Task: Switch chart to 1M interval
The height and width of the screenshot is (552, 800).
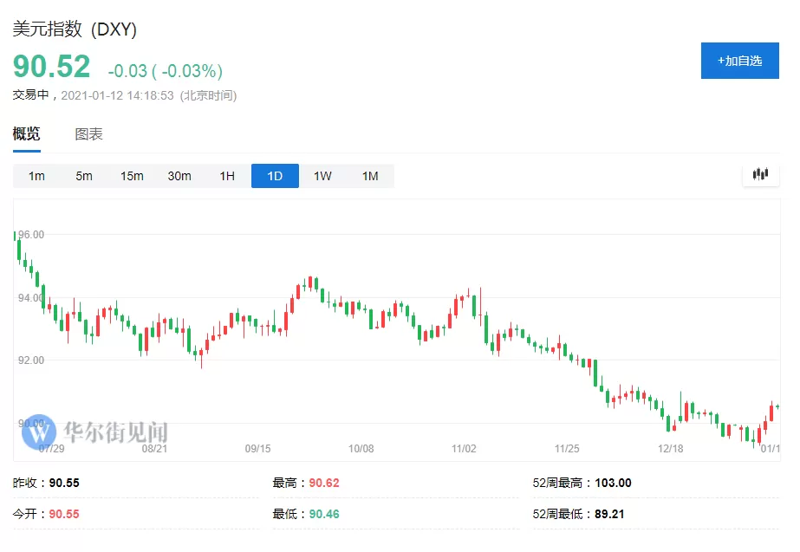Action: click(370, 176)
